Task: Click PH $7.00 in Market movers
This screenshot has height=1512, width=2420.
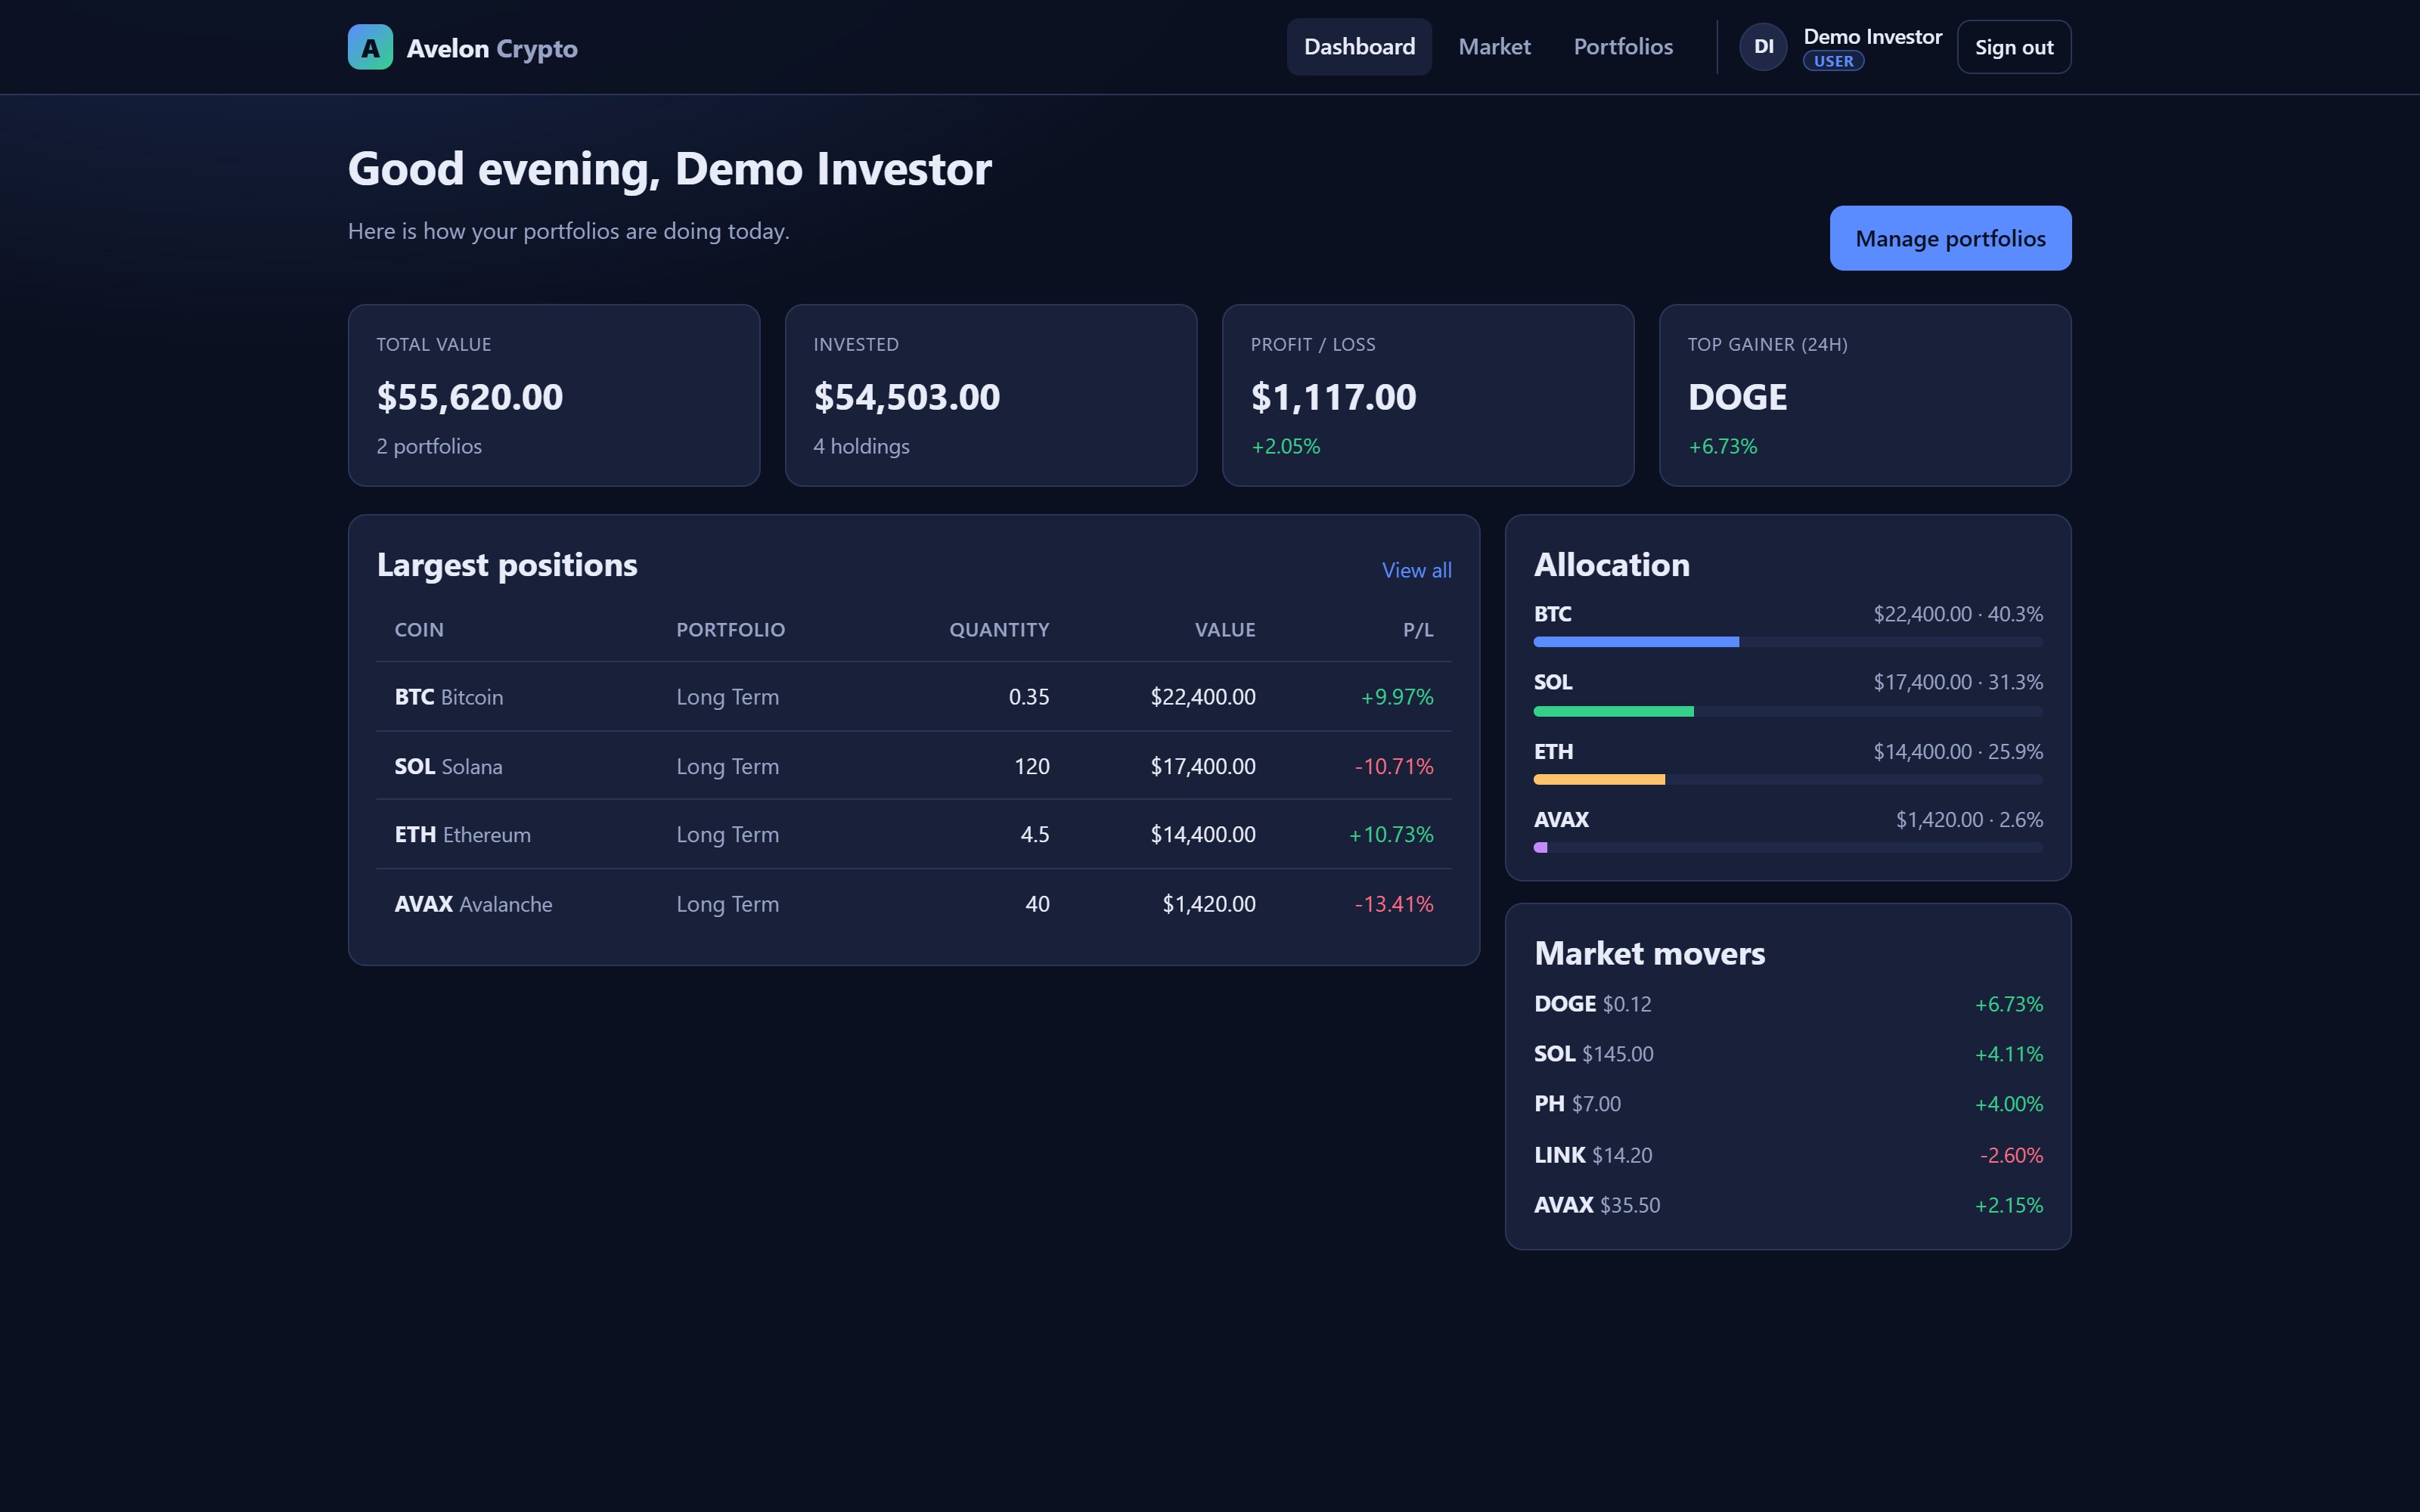Action: pyautogui.click(x=1577, y=1104)
